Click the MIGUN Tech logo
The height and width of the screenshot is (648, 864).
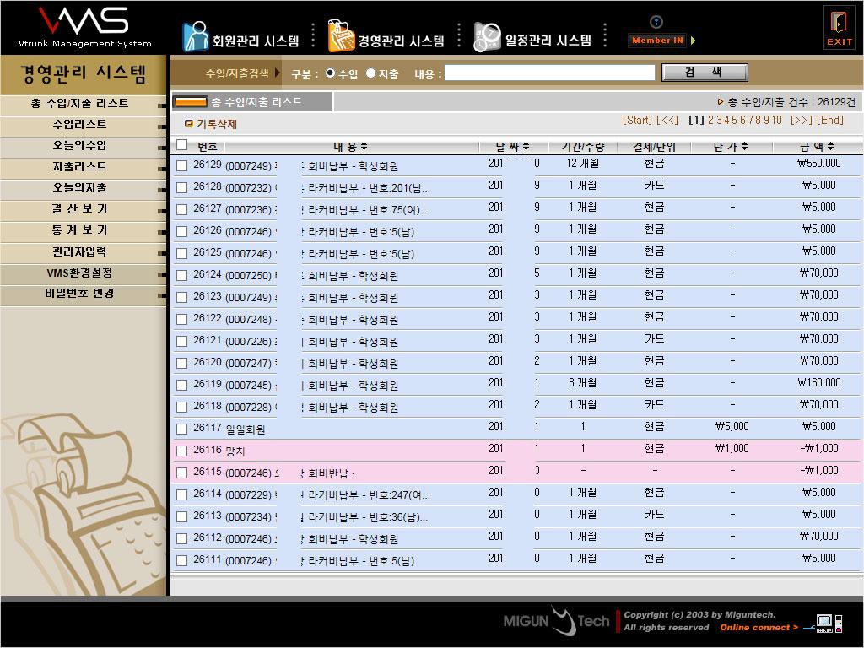[x=556, y=621]
